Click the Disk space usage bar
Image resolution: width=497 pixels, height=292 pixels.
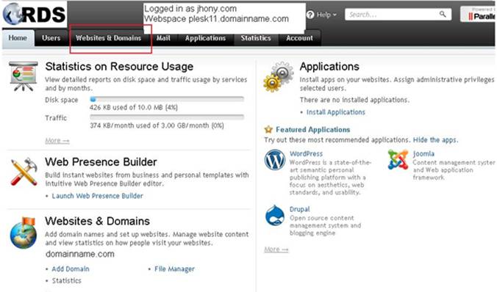coord(167,99)
